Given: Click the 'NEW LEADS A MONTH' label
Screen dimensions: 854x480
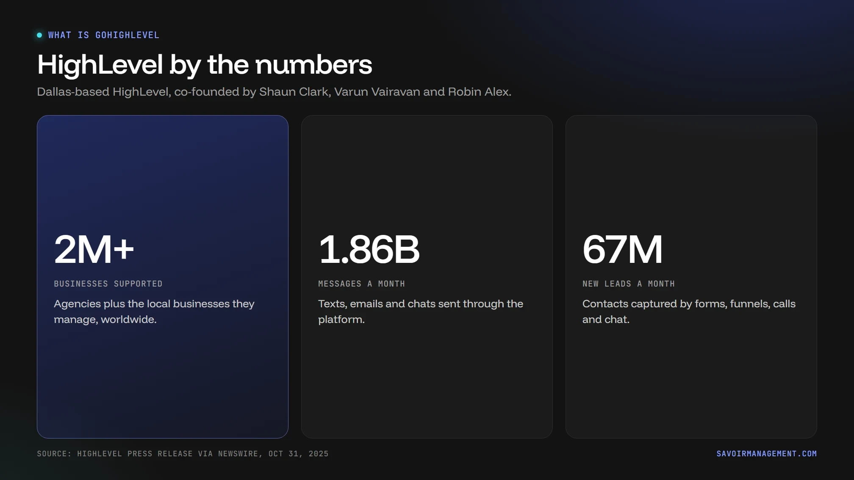Looking at the screenshot, I should pyautogui.click(x=629, y=284).
